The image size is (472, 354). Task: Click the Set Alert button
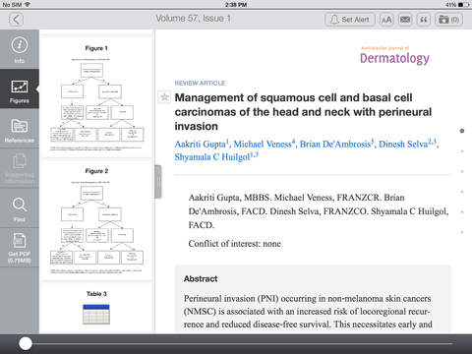350,20
